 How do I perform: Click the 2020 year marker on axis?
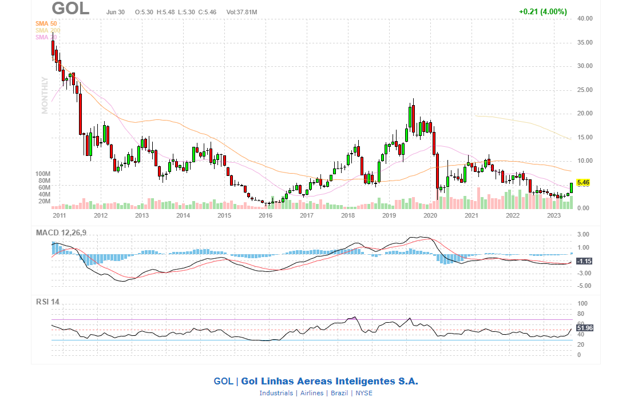(x=430, y=215)
